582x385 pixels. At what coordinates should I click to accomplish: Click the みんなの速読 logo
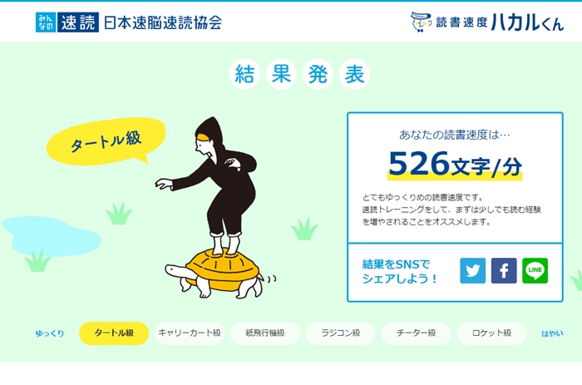click(67, 22)
